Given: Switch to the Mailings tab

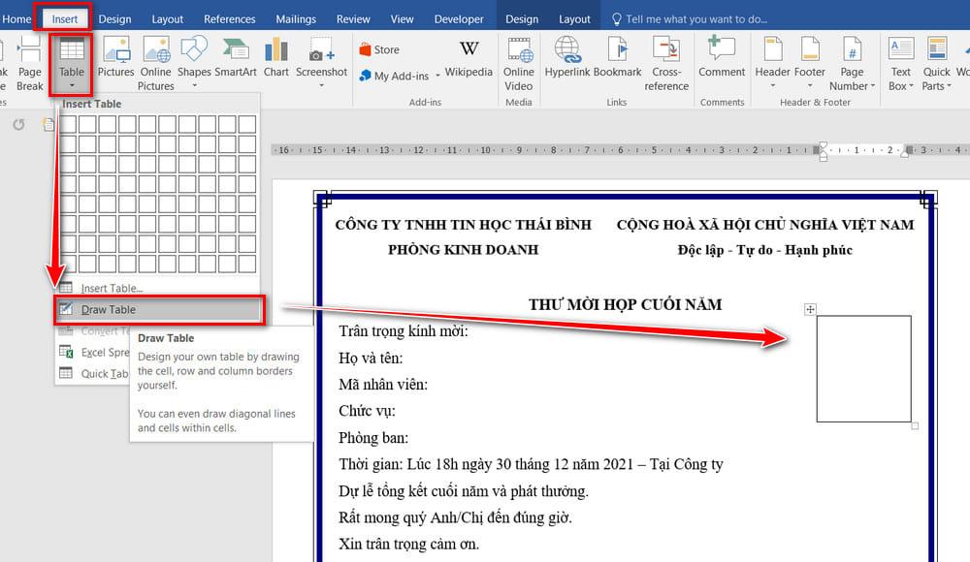Looking at the screenshot, I should point(296,19).
